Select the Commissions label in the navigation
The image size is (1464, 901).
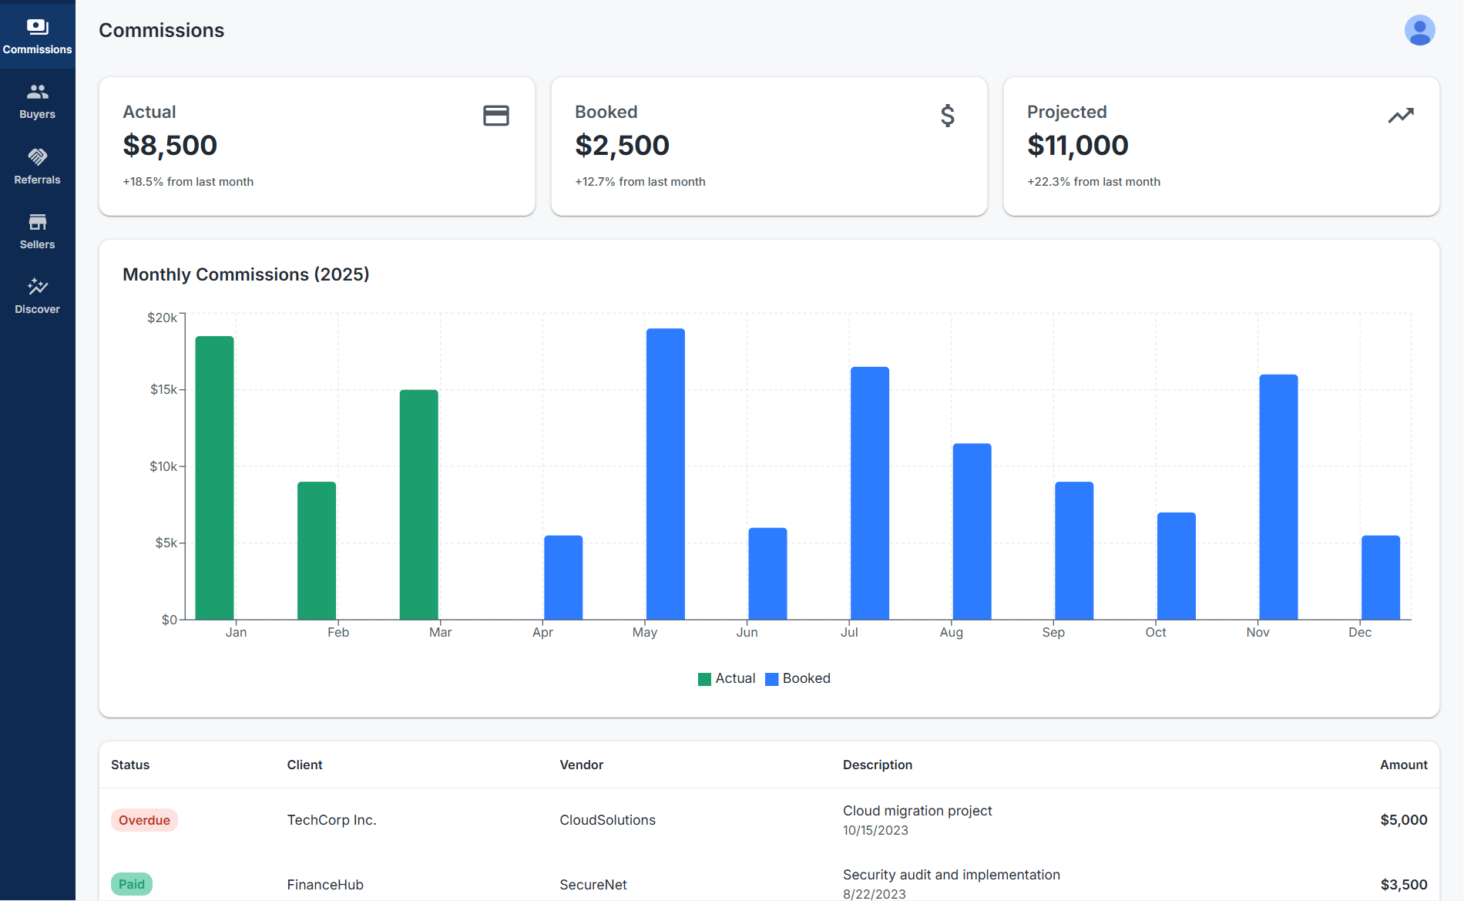[37, 49]
